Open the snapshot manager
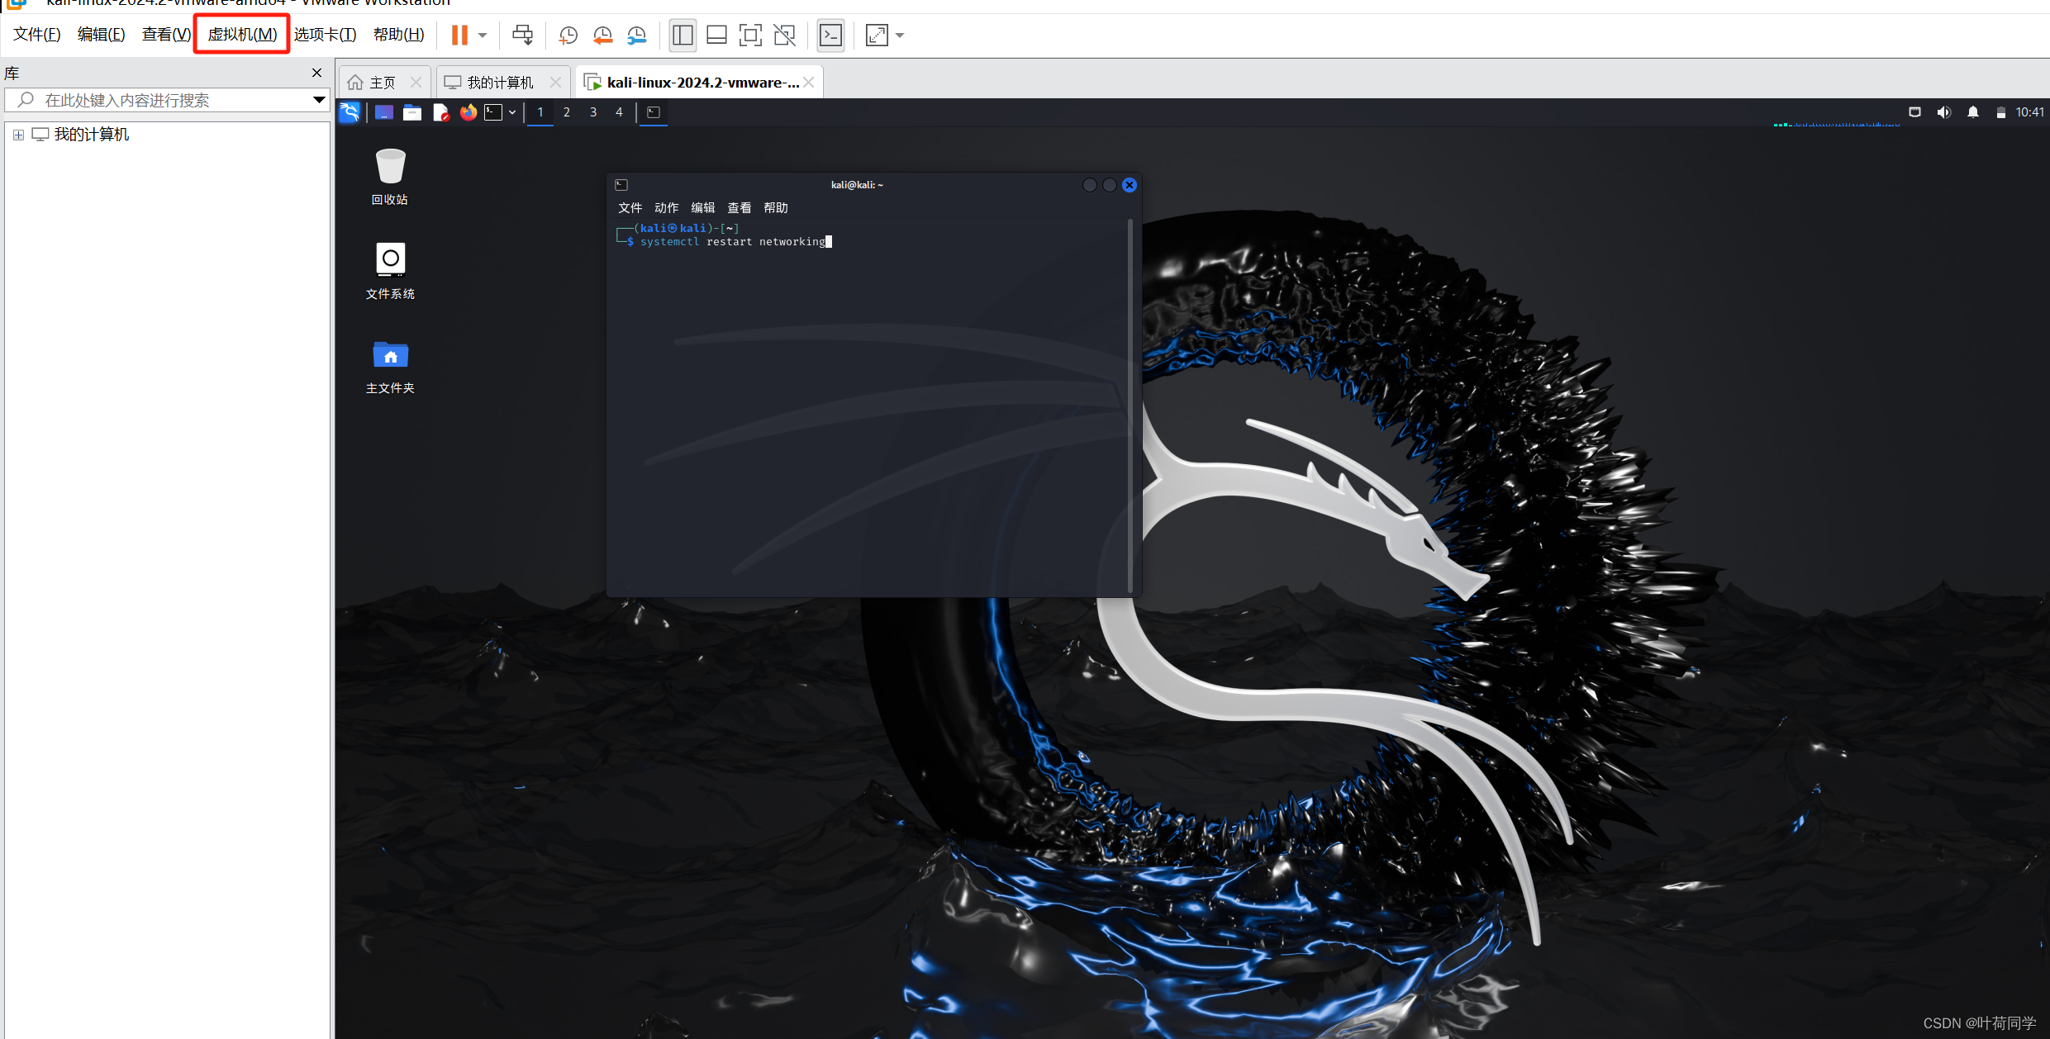Screen dimensions: 2050x1039 (636, 35)
